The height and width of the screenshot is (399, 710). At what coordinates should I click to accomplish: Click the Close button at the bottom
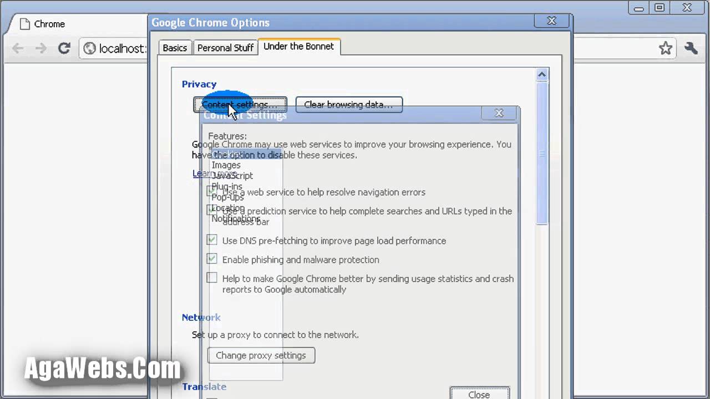[x=479, y=394]
